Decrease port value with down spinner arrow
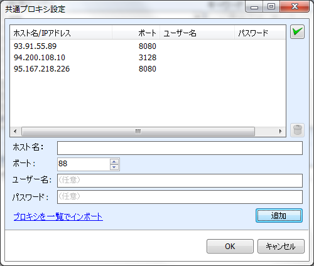The width and height of the screenshot is (314, 266). tap(114, 167)
